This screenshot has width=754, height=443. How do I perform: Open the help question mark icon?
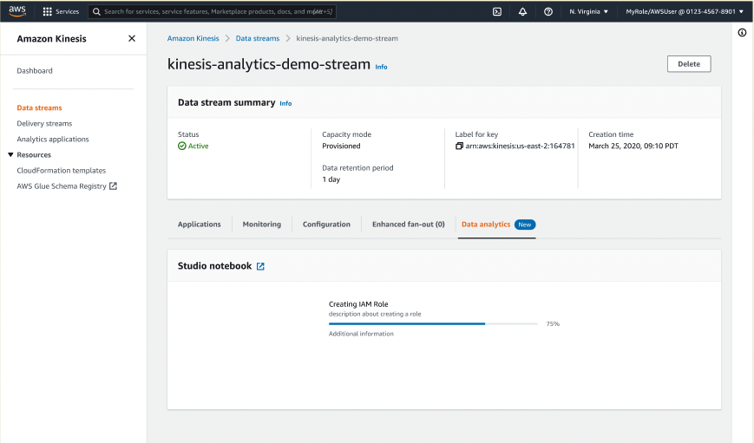[548, 11]
